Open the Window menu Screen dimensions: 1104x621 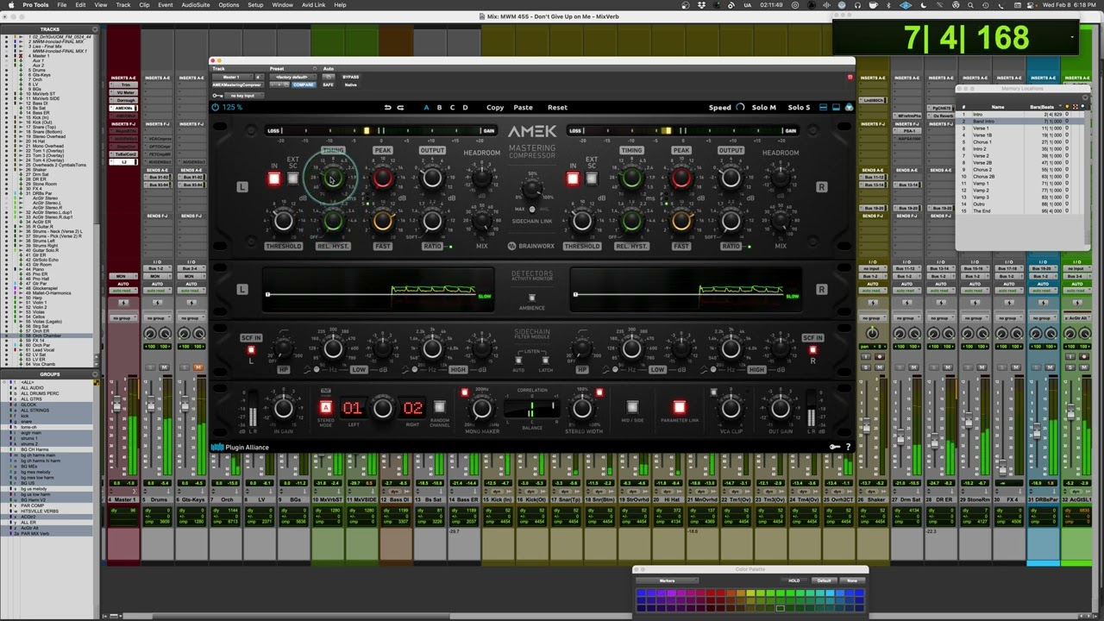point(282,5)
